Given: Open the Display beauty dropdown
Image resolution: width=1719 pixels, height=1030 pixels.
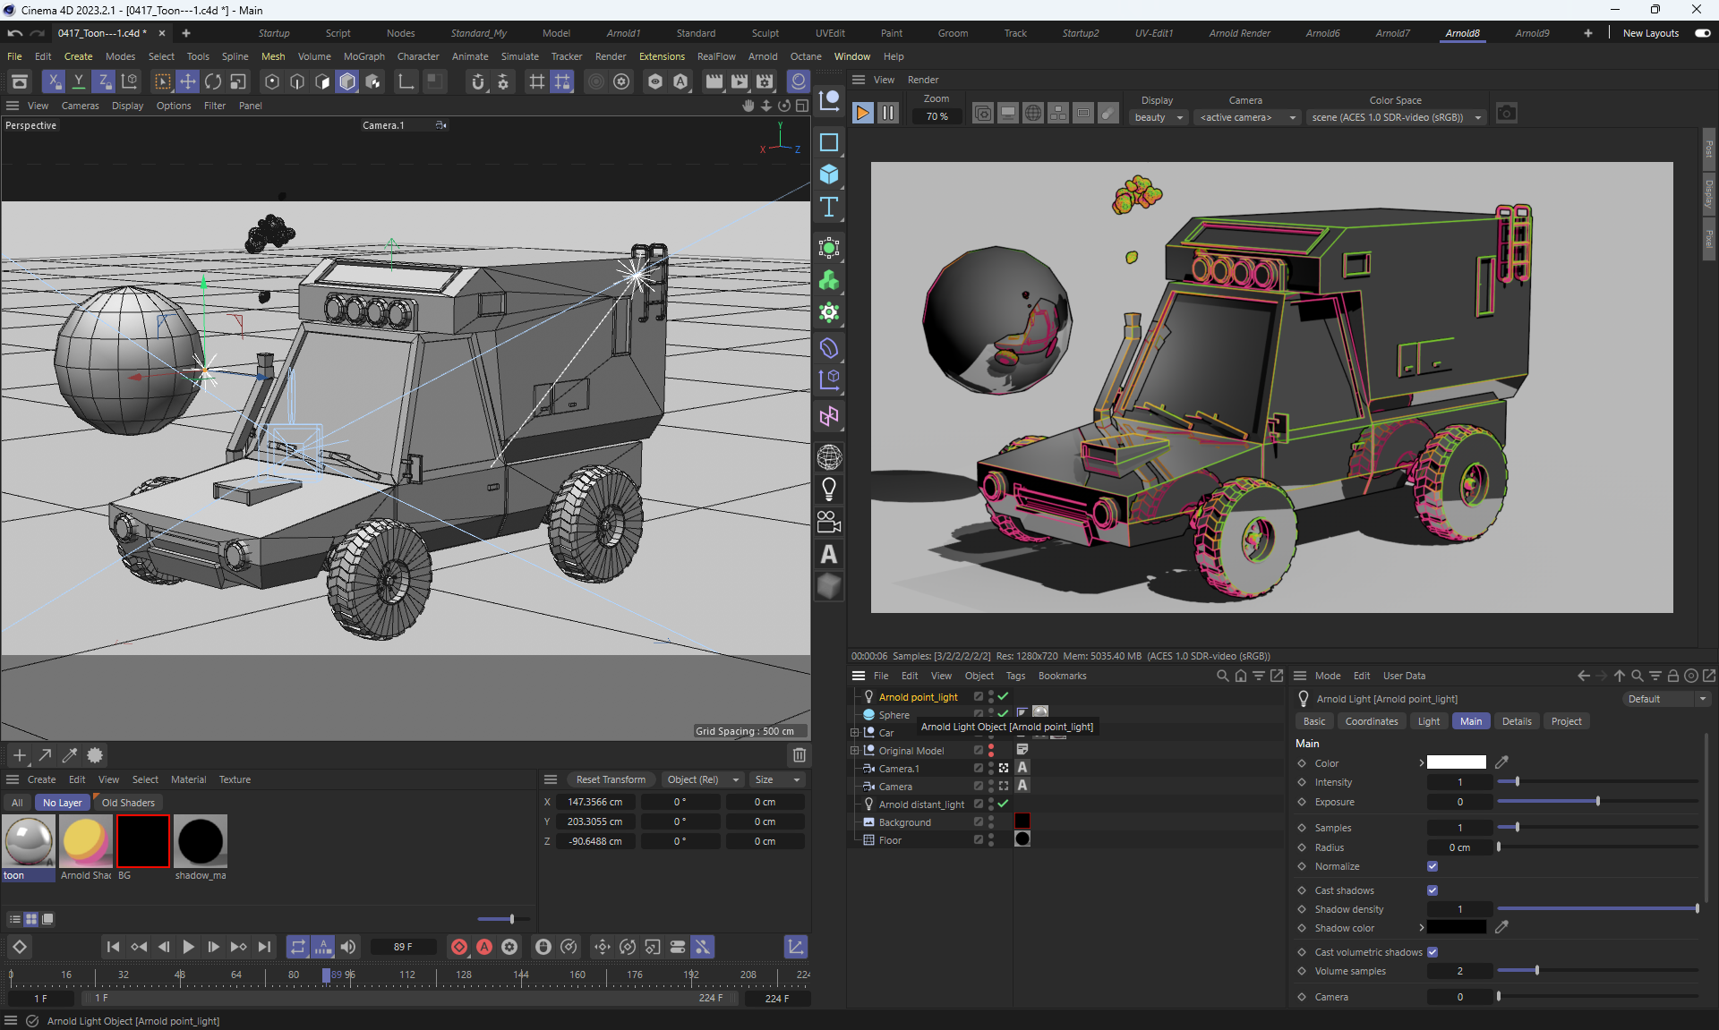Looking at the screenshot, I should [x=1158, y=117].
